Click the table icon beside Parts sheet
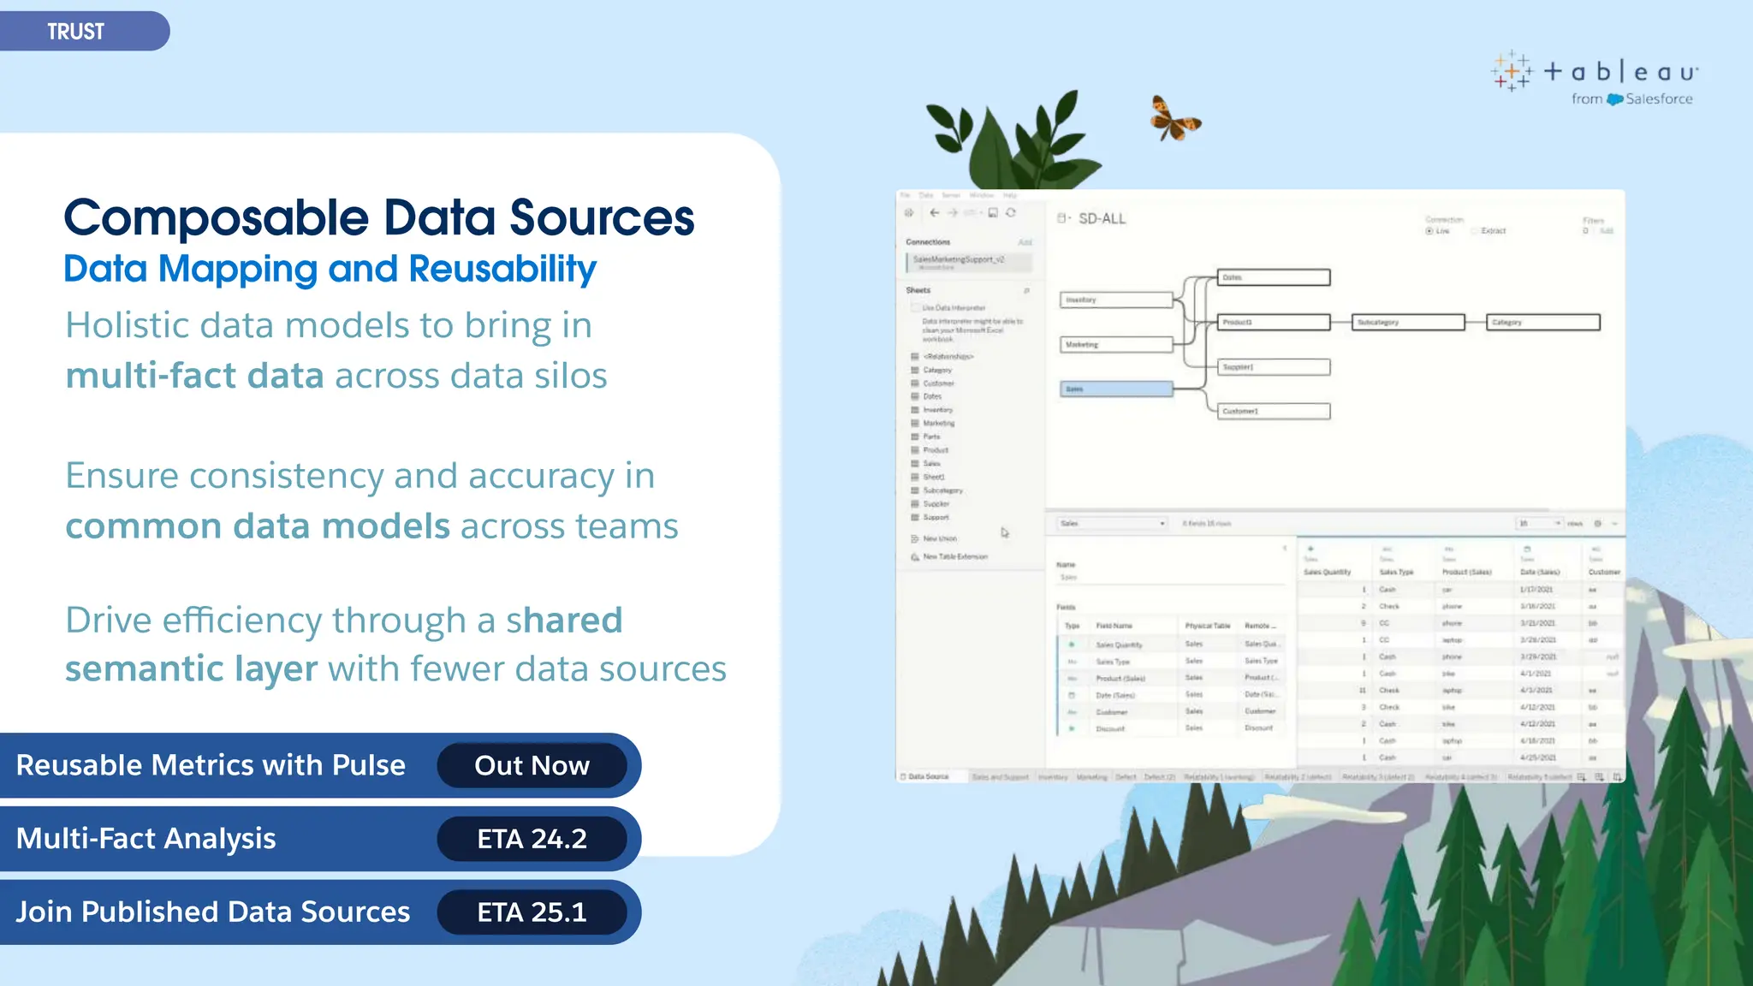This screenshot has height=986, width=1753. [914, 437]
